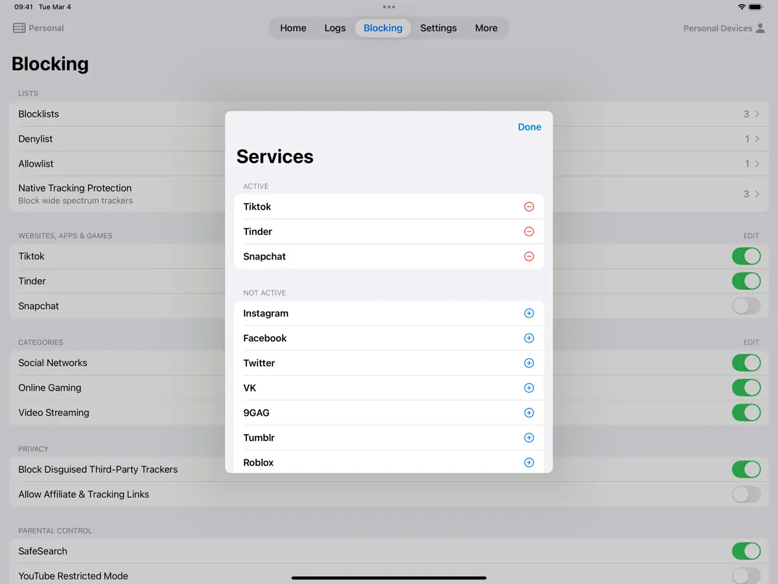Screen dimensions: 778x584
Task: Toggle Block Disguised Third-Party Trackers
Action: [746, 469]
